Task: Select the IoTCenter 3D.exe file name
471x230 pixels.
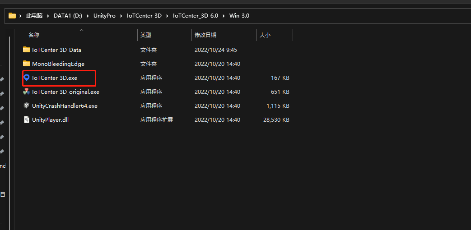Action: pyautogui.click(x=55, y=78)
